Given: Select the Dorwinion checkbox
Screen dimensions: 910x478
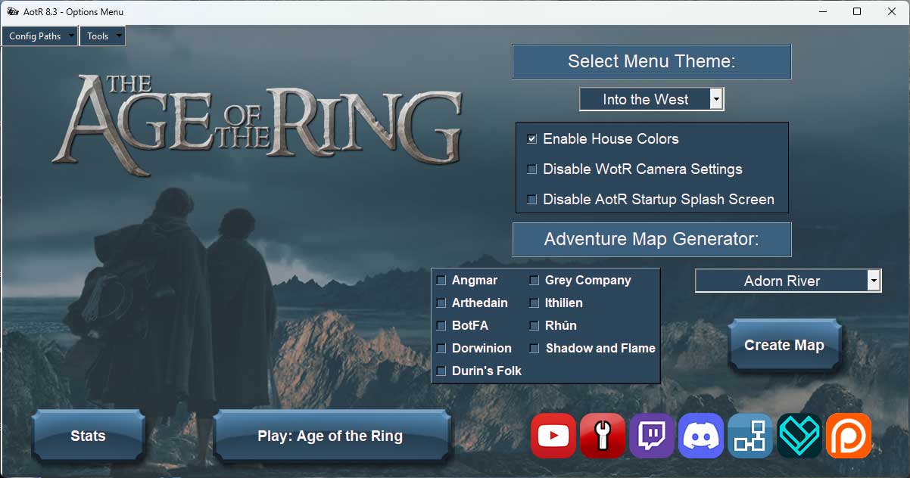Looking at the screenshot, I should pos(441,349).
